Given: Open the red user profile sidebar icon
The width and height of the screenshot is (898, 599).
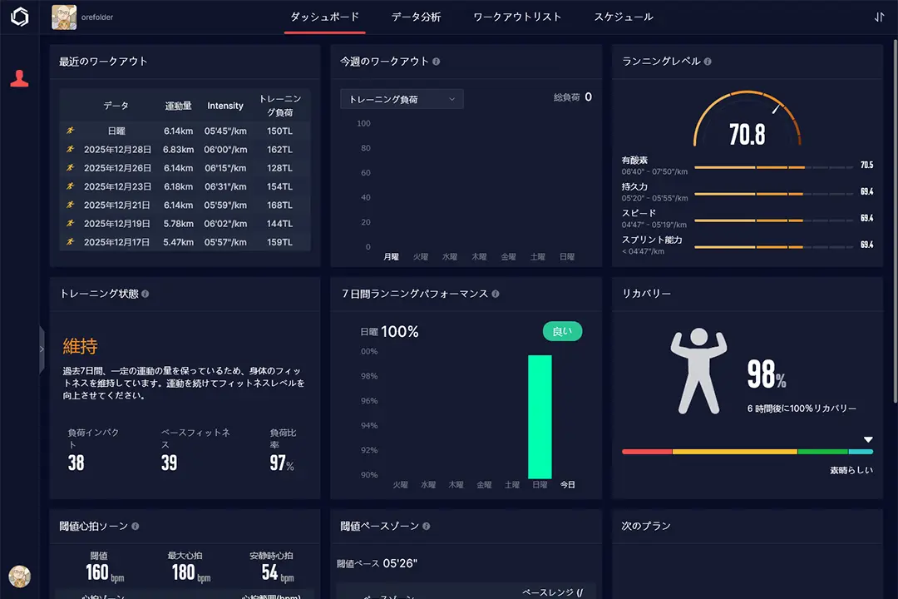Looking at the screenshot, I should 19,78.
